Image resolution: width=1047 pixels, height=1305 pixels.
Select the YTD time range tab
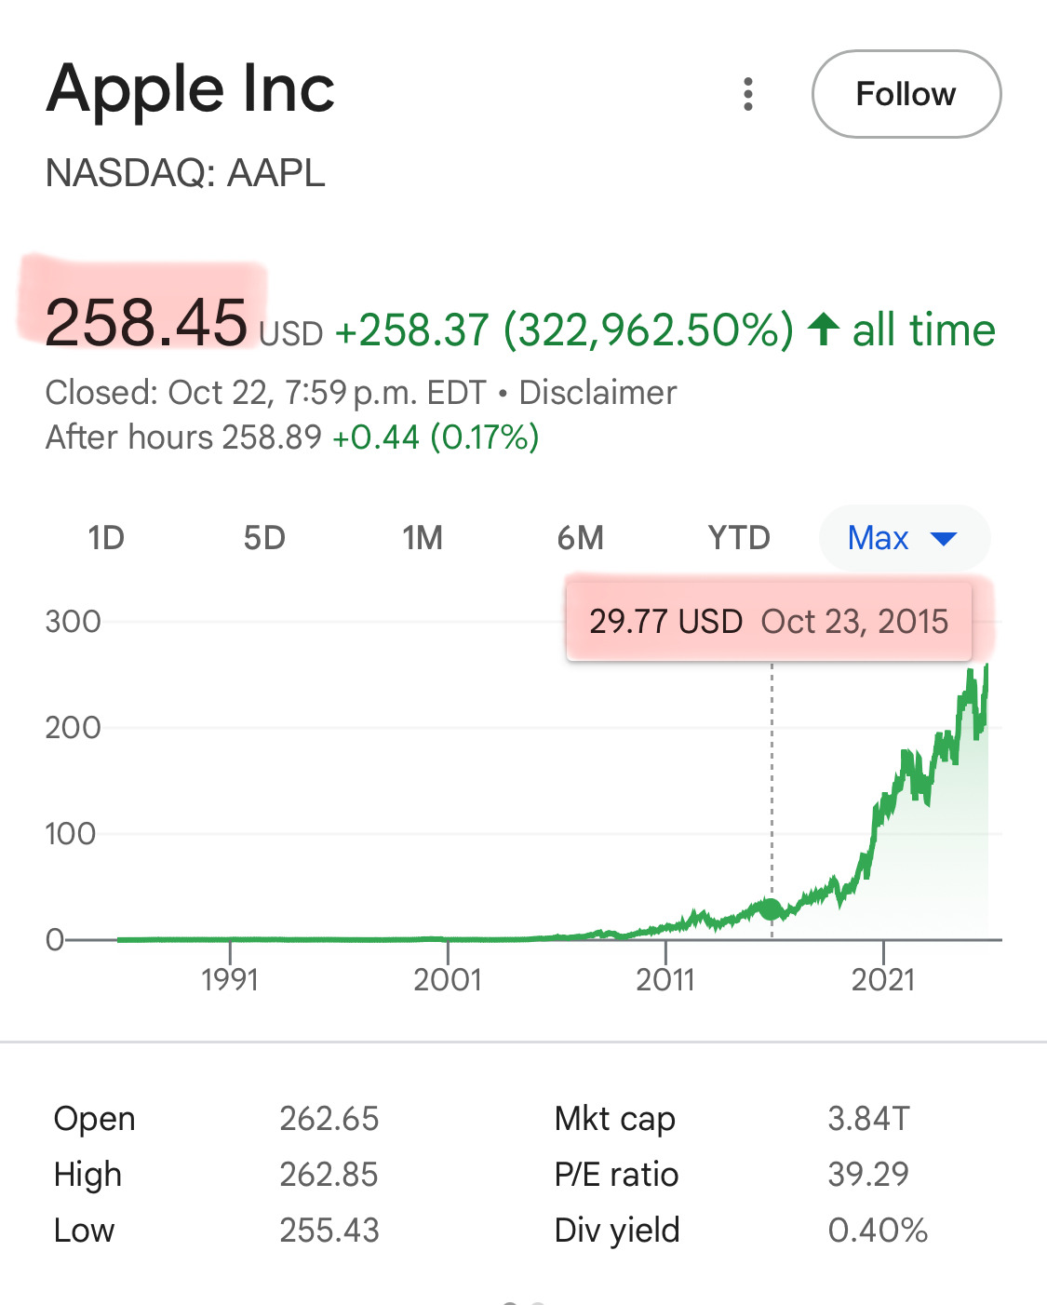tap(739, 538)
